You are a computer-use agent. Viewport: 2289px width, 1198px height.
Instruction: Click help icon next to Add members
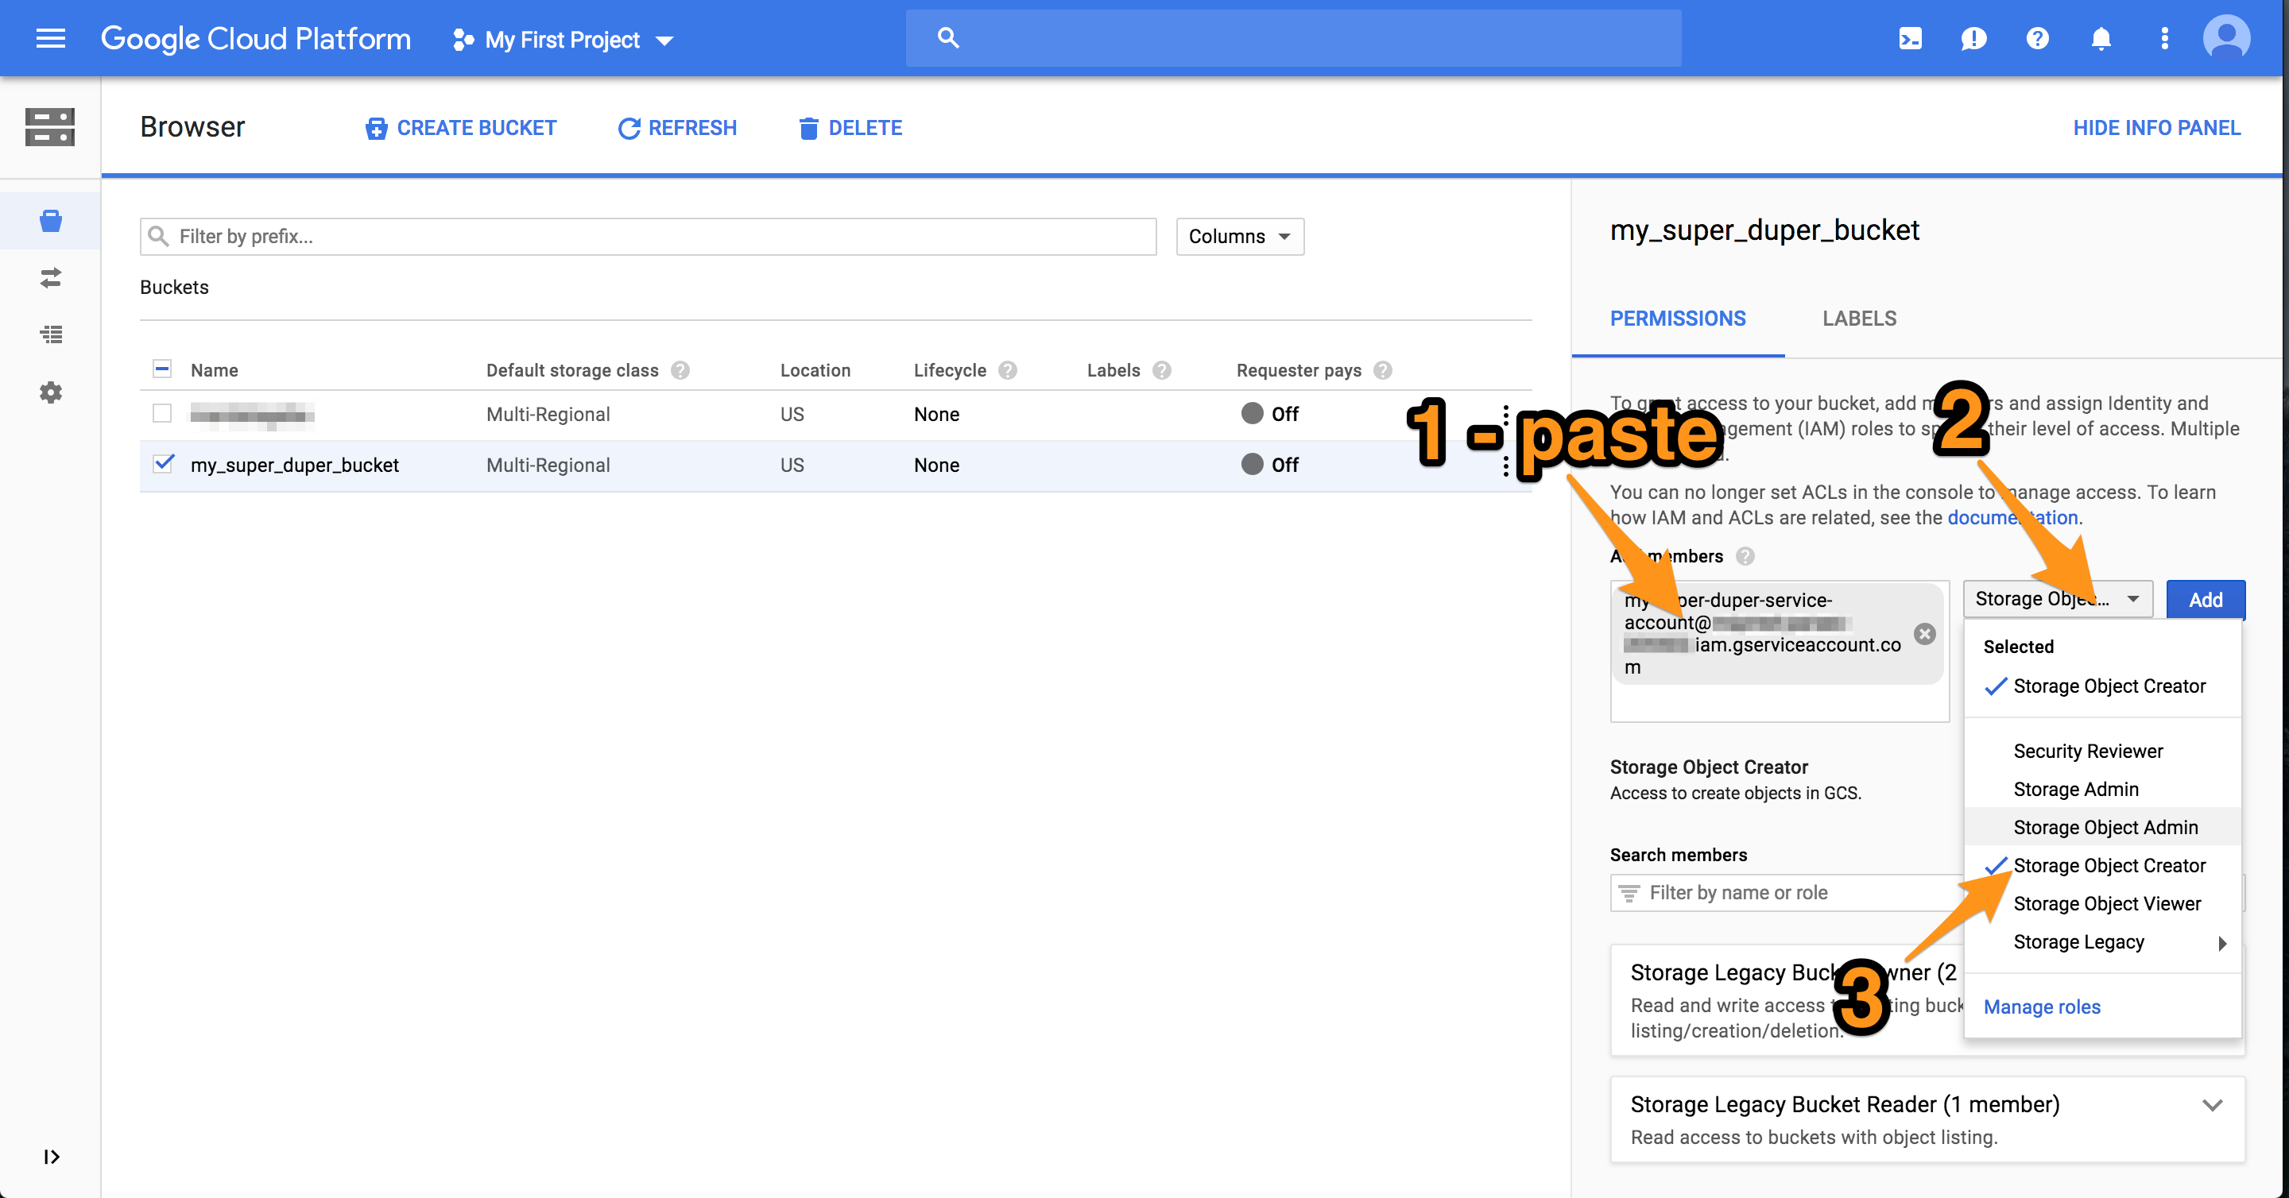click(x=1745, y=557)
